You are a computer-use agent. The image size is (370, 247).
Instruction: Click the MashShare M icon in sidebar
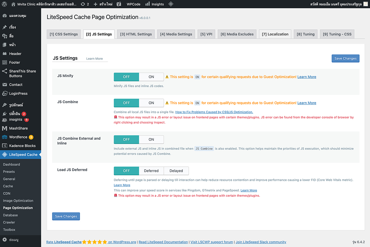click(x=4, y=128)
